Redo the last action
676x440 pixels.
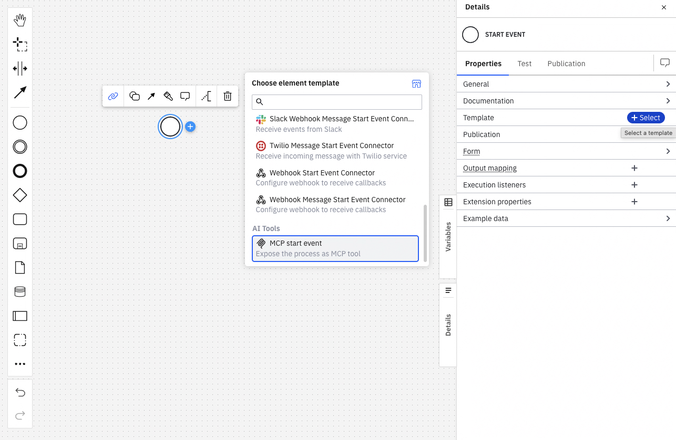tap(20, 416)
